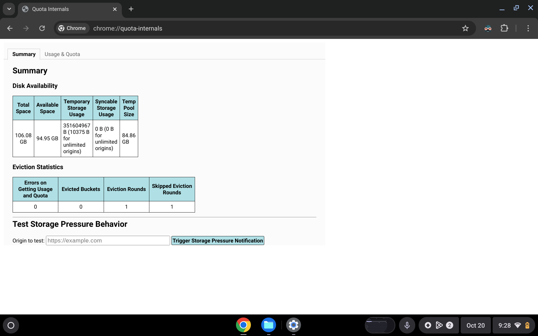Switch to the Usage & Quota tab

coord(62,54)
